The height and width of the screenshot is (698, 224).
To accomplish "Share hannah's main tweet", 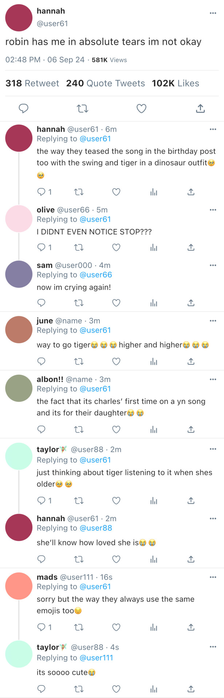I will tap(200, 108).
